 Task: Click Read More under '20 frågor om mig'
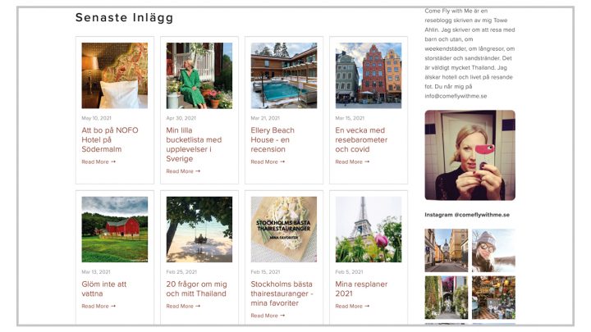(x=183, y=306)
